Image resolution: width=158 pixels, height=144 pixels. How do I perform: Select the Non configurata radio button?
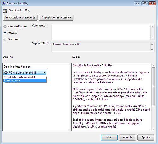tap(5, 27)
